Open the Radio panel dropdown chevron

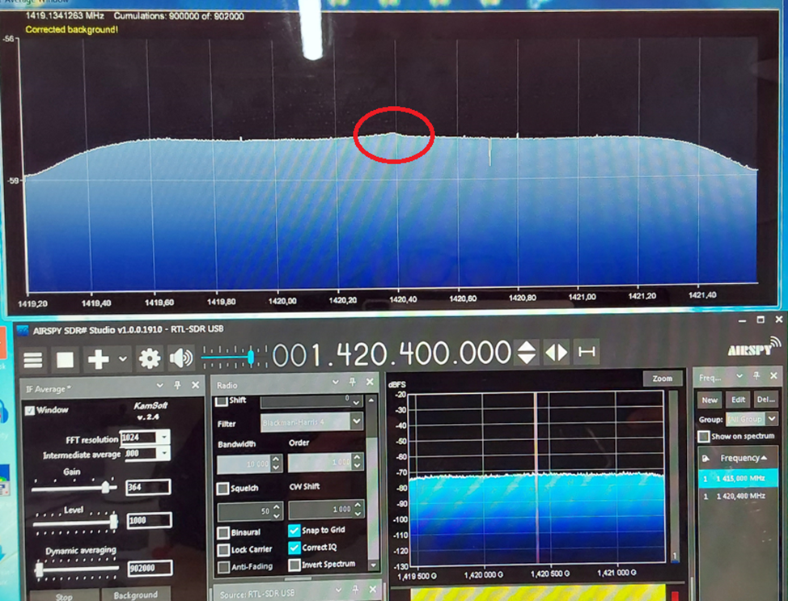click(335, 383)
